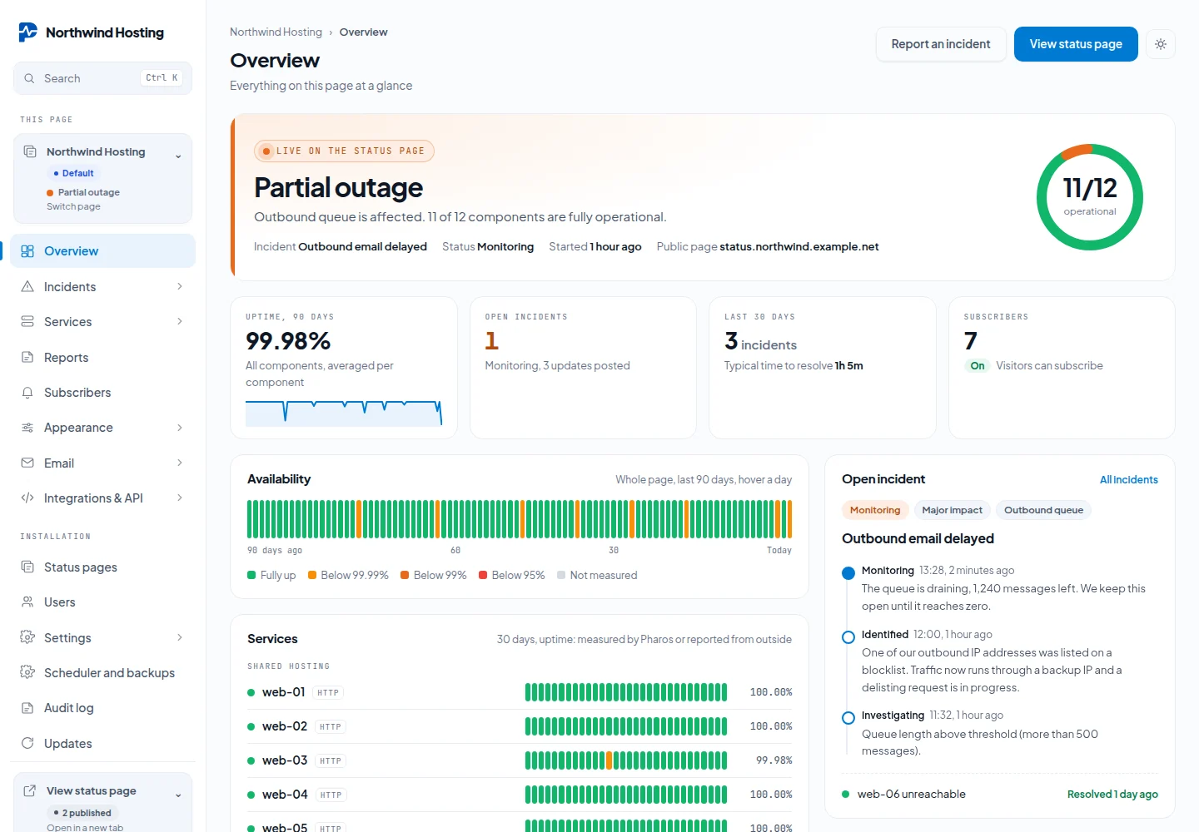The height and width of the screenshot is (832, 1199).
Task: Toggle the light/dark theme sun icon
Action: click(x=1161, y=44)
